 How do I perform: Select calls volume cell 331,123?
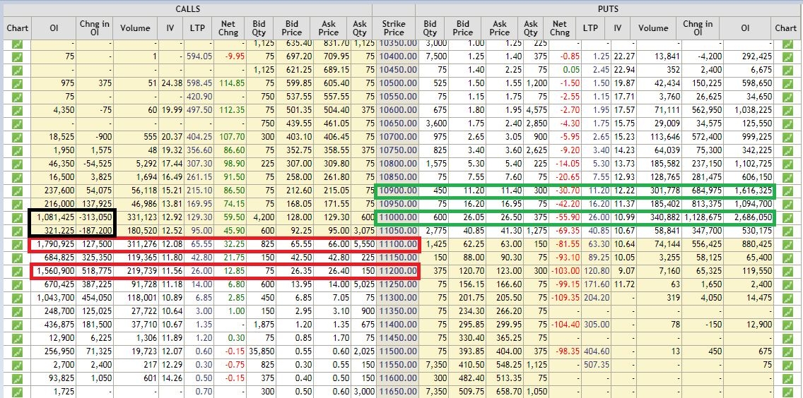[136, 217]
